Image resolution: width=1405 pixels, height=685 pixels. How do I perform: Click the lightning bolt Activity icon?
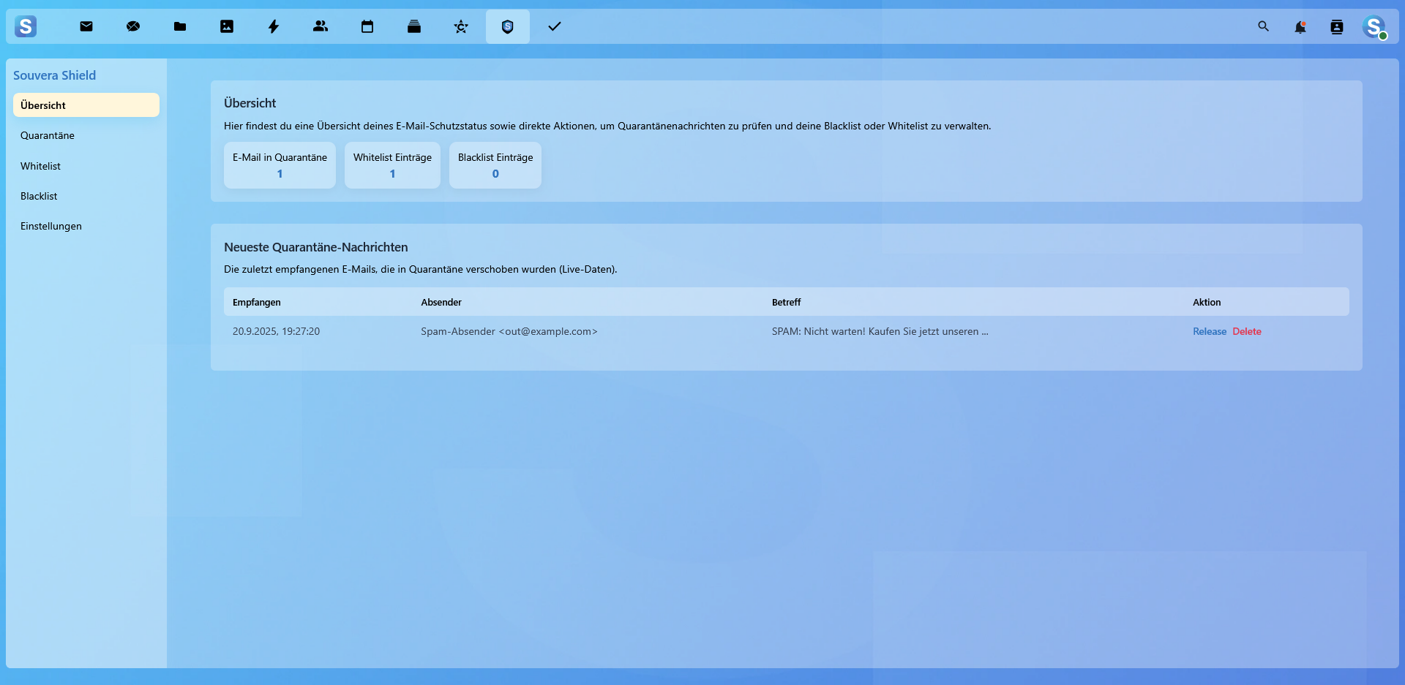[274, 26]
